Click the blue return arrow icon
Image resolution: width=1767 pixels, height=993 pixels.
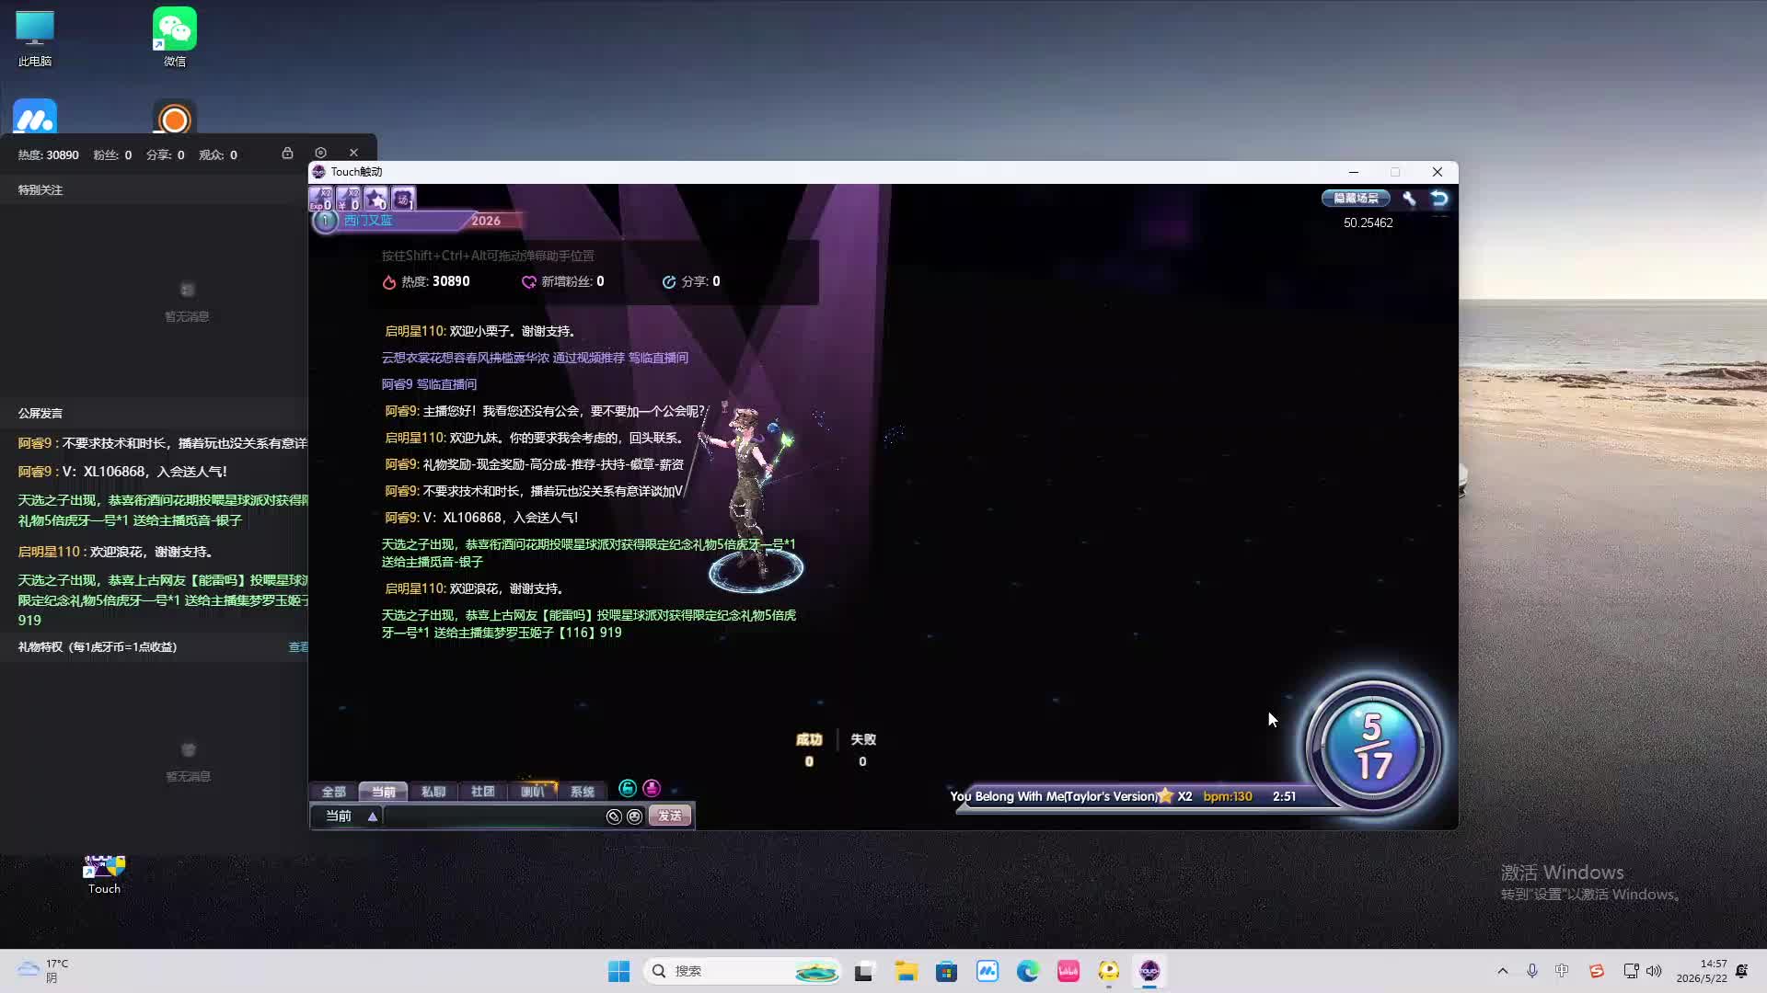1439,199
